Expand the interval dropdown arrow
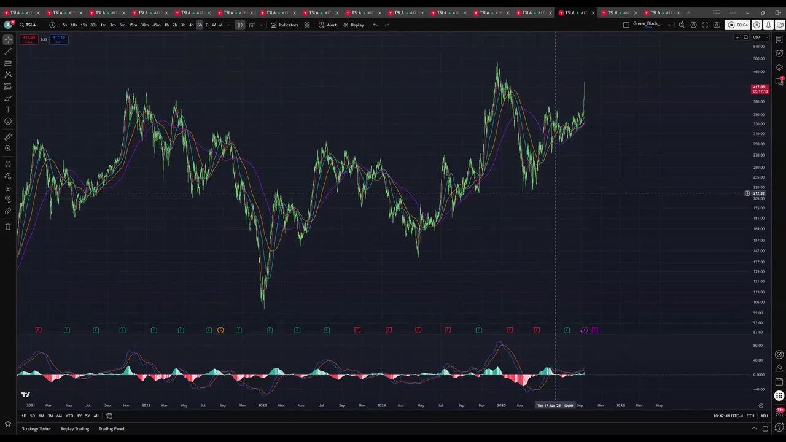 click(x=228, y=25)
